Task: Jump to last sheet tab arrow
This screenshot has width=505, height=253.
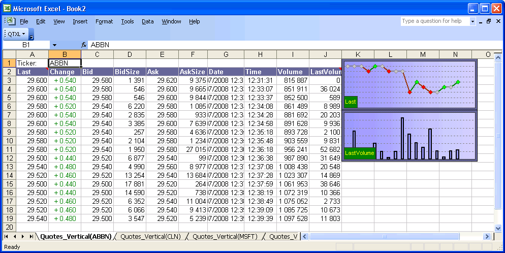Action: pyautogui.click(x=31, y=237)
